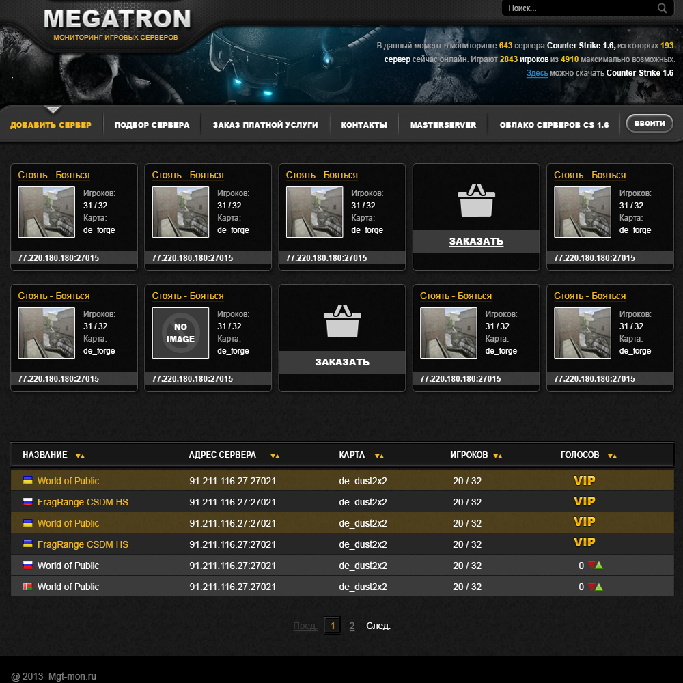683x683 pixels.
Task: Click VIP badge in Russian-flag FragRange row
Action: (x=584, y=501)
